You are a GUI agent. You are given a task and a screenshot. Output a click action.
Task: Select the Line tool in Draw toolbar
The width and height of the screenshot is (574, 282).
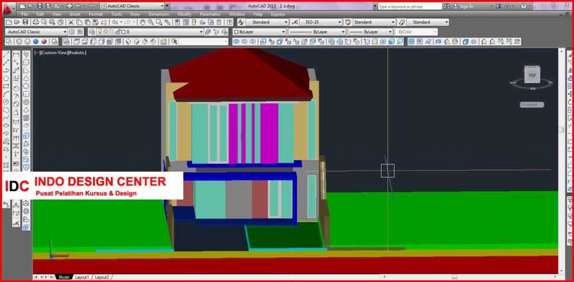[x=6, y=54]
